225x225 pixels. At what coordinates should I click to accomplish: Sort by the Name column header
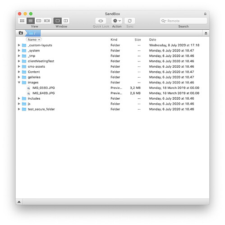pyautogui.click(x=34, y=40)
